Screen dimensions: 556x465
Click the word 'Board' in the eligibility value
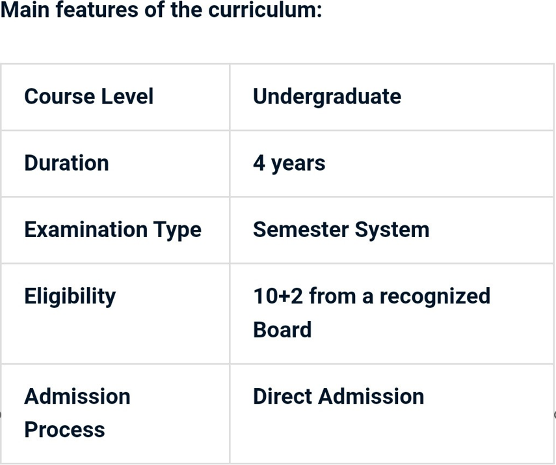coord(282,330)
